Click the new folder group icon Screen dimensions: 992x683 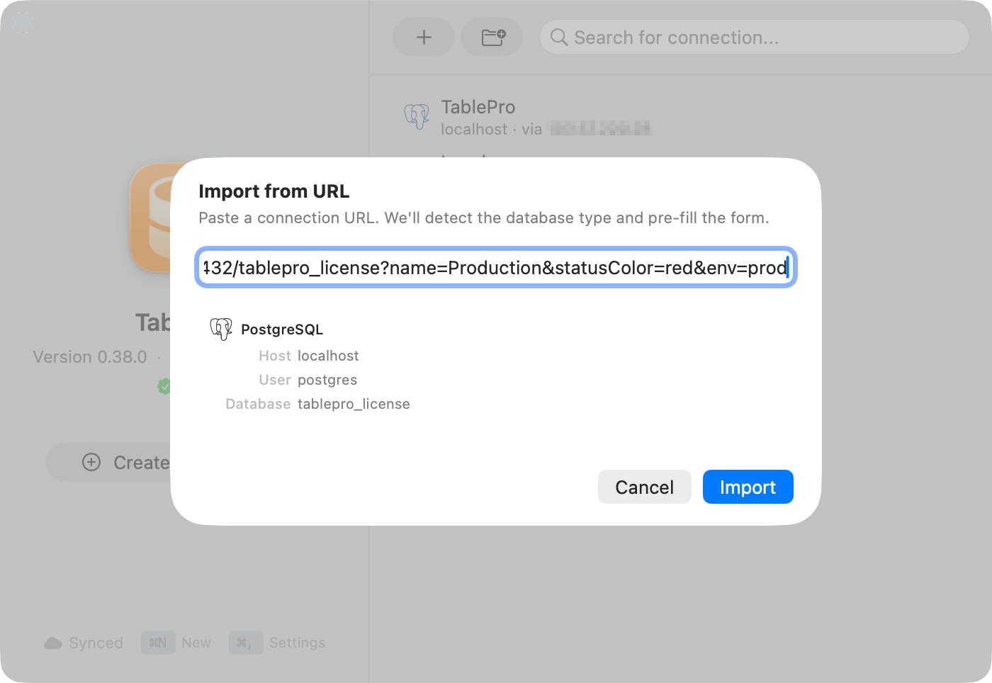tap(493, 37)
